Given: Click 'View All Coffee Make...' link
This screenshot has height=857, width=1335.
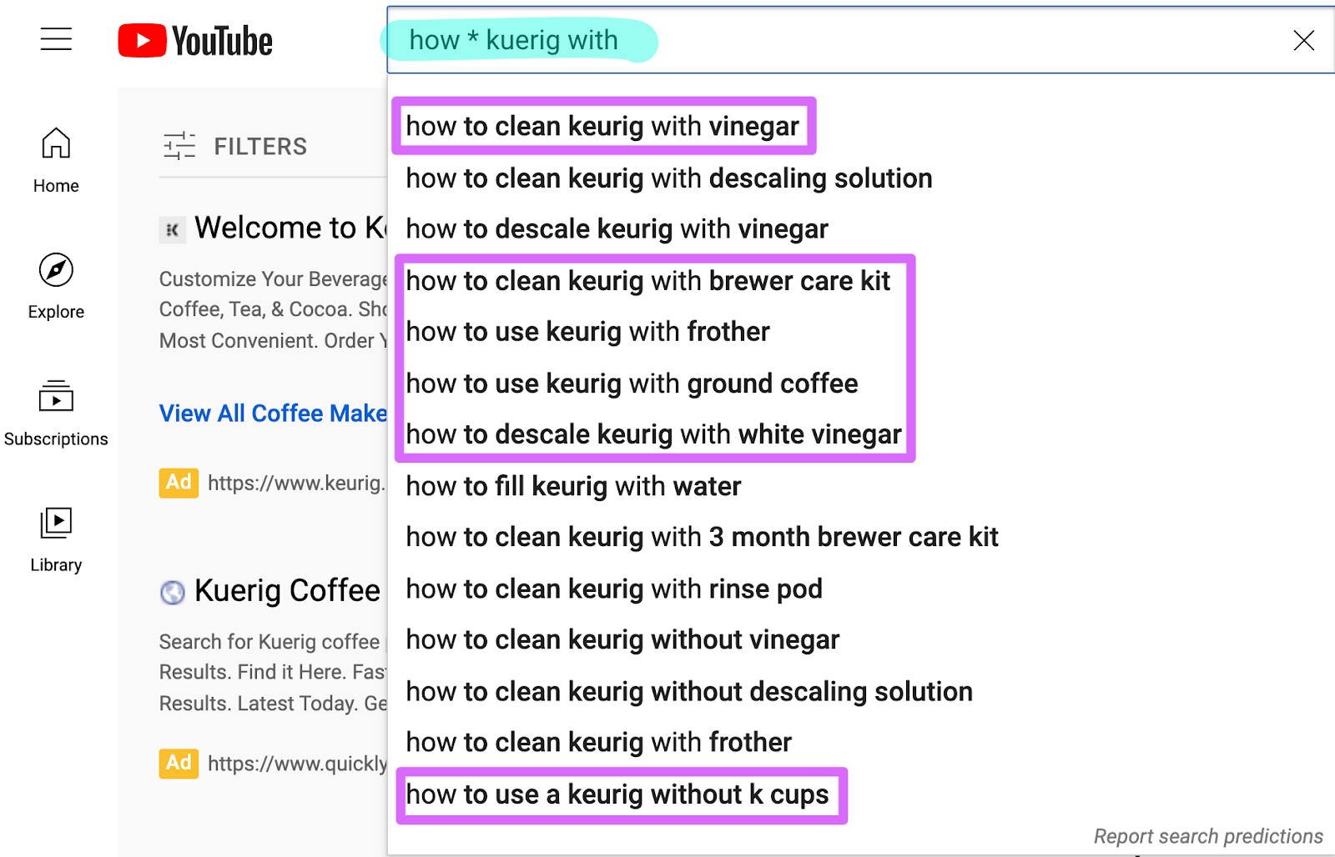Looking at the screenshot, I should click(273, 413).
